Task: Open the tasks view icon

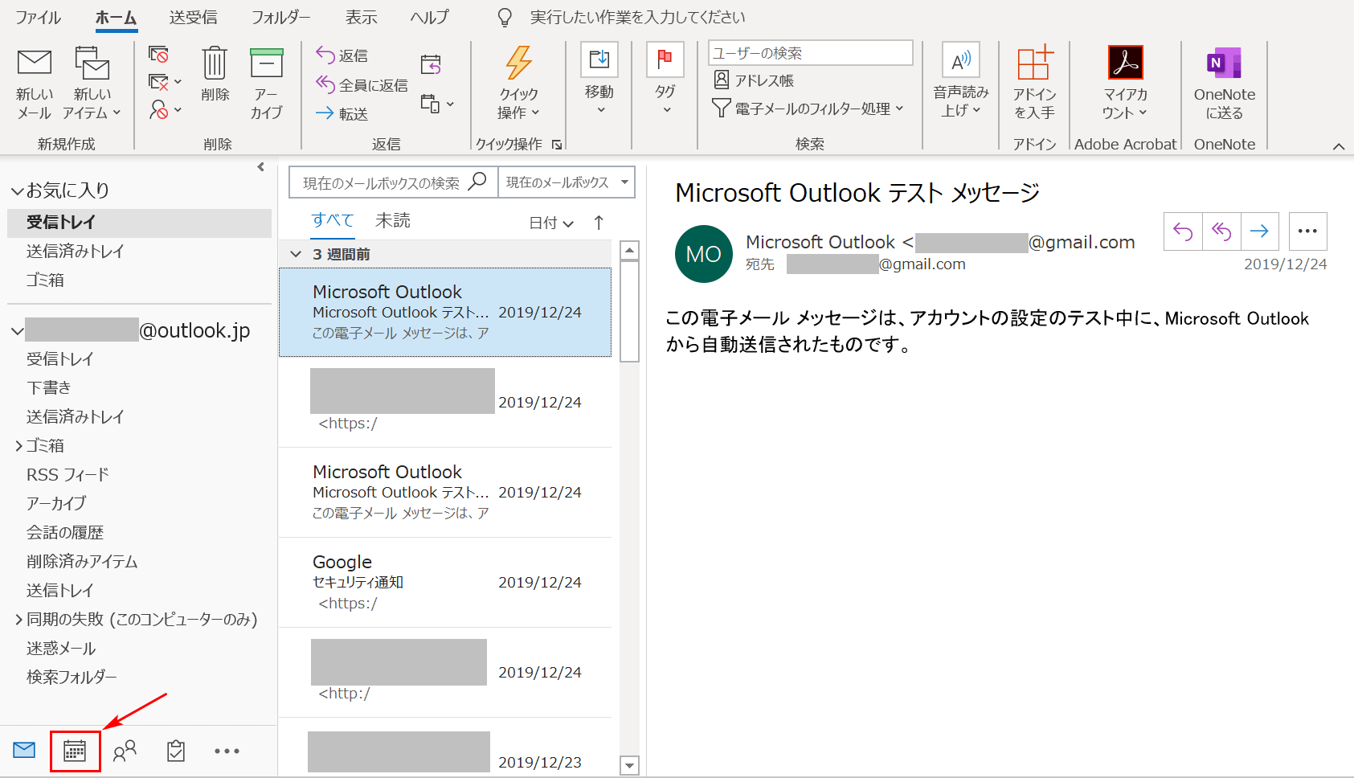Action: click(x=176, y=751)
